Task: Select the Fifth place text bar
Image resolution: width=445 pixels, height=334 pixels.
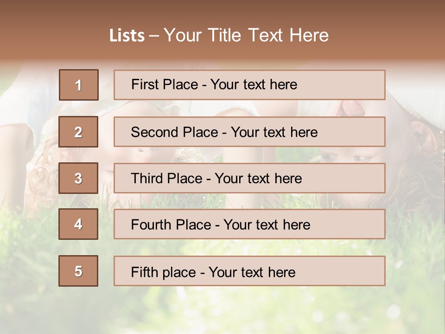Action: [249, 271]
